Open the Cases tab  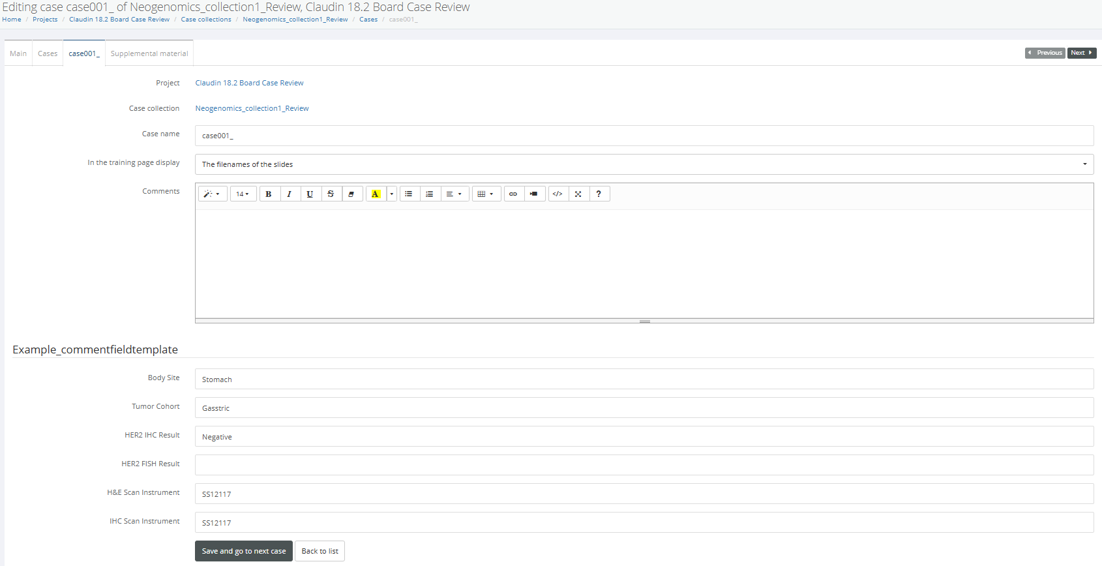click(x=48, y=53)
